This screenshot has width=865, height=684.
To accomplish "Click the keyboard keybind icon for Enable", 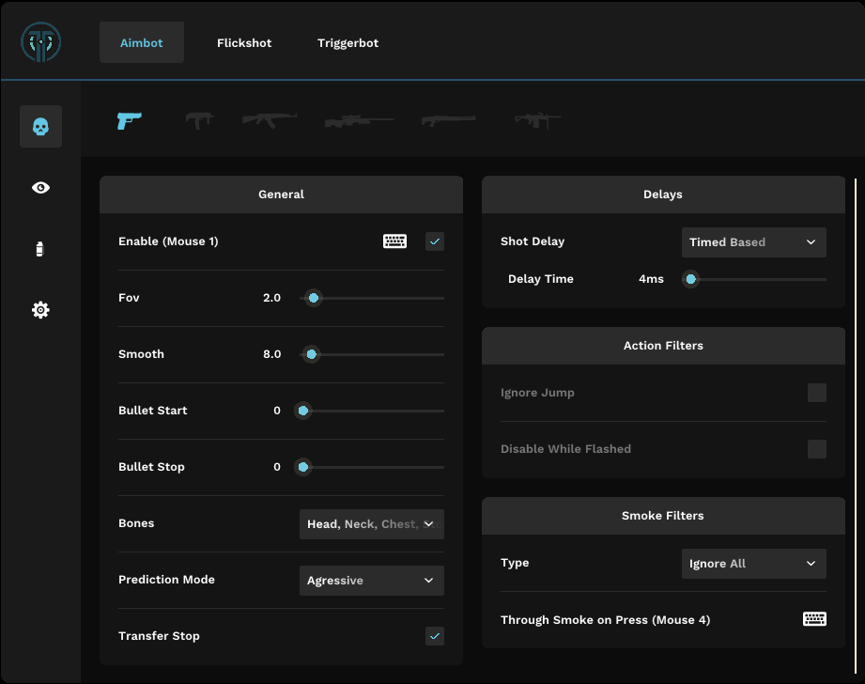I will pos(394,241).
